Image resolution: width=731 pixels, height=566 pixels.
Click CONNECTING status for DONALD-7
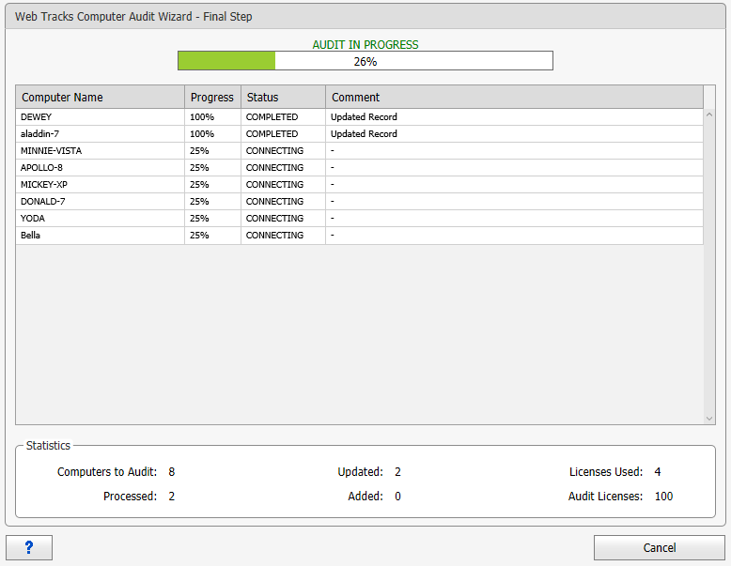[274, 201]
